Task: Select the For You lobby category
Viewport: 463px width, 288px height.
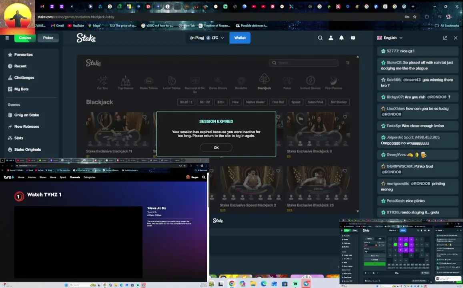Action: click(x=102, y=83)
